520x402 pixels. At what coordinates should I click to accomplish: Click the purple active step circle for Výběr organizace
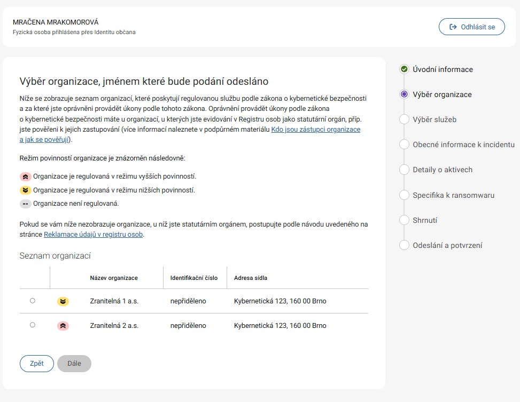tap(404, 94)
